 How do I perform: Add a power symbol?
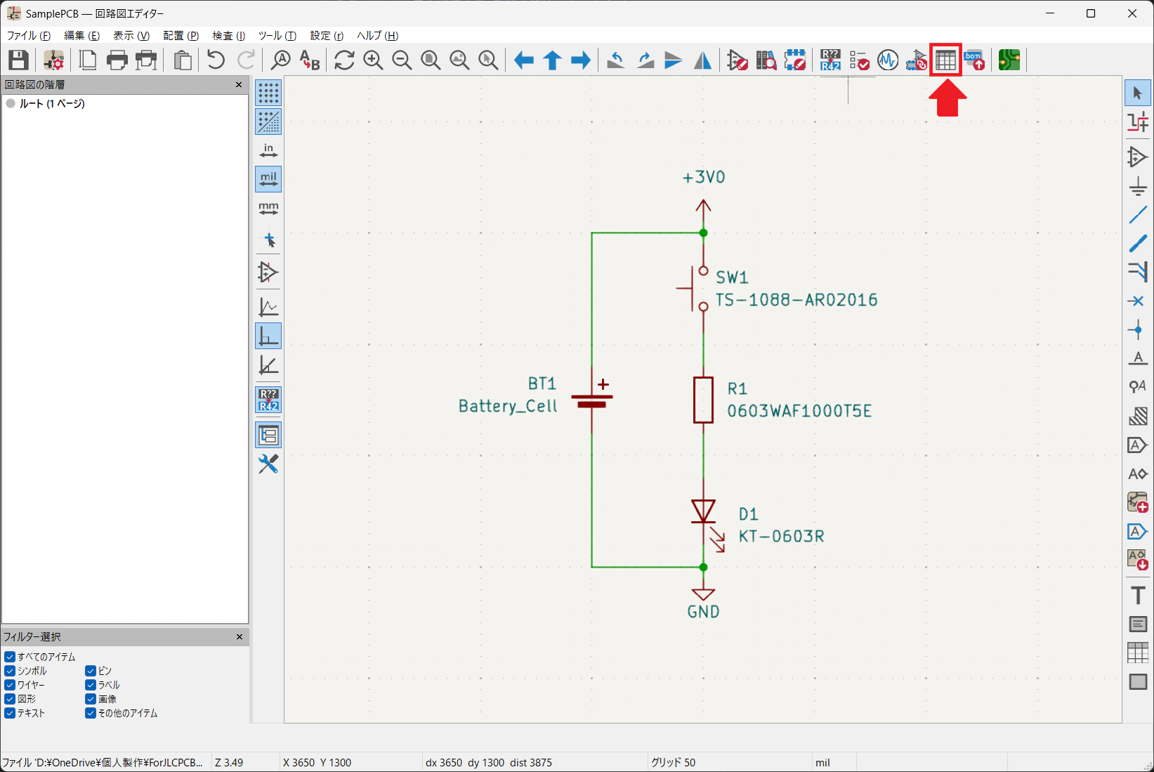click(x=1138, y=186)
